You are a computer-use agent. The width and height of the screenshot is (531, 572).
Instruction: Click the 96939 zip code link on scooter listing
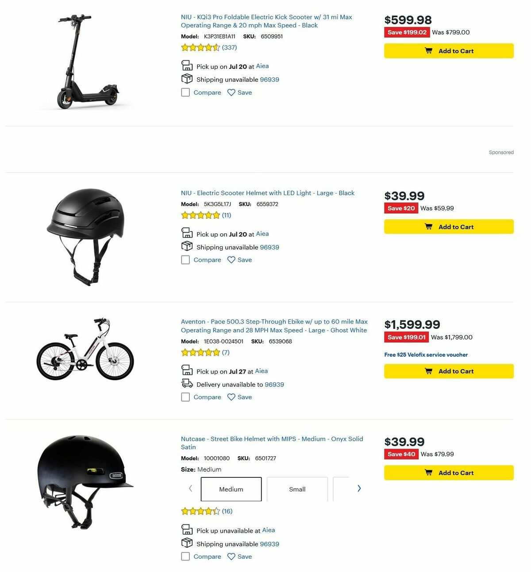click(x=269, y=80)
